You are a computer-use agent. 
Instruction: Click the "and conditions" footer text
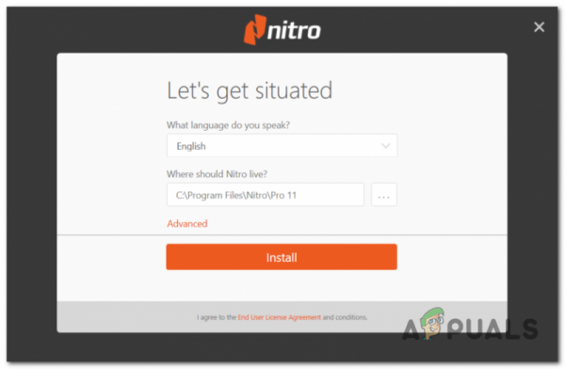345,317
